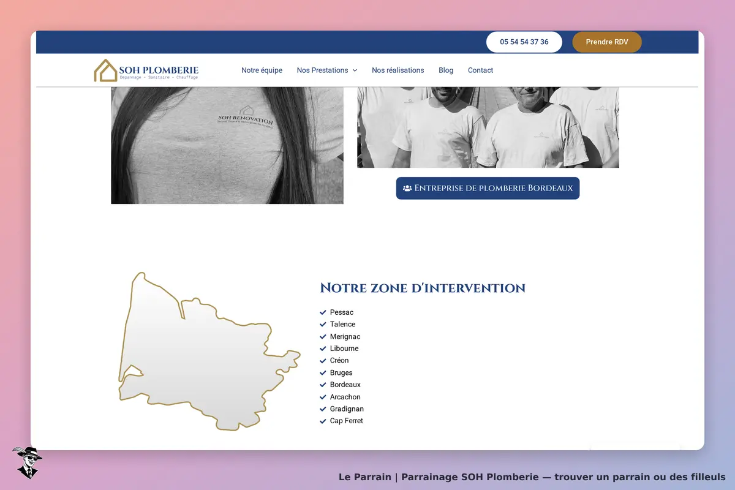This screenshot has width=735, height=490.
Task: Select Bruges in the zone list
Action: (341, 372)
